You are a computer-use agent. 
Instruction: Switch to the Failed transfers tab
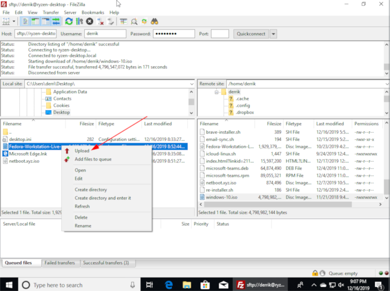[x=61, y=262]
